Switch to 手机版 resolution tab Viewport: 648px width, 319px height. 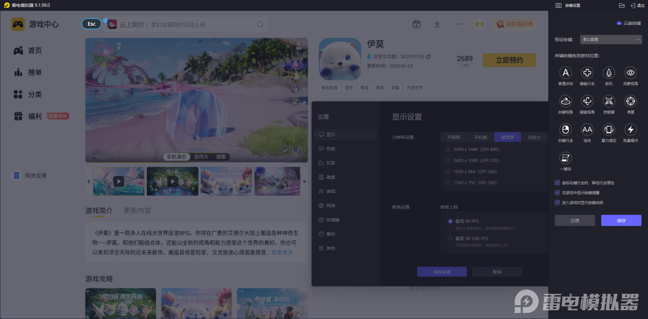[x=481, y=137]
